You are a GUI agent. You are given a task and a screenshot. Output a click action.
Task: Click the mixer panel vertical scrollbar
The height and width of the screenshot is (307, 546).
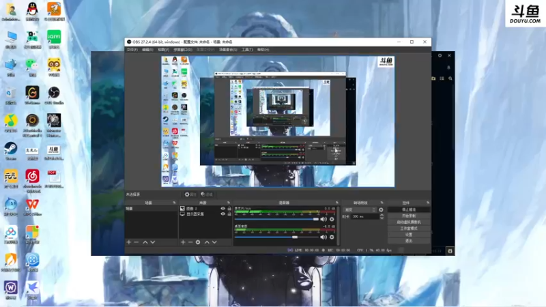tap(338, 226)
